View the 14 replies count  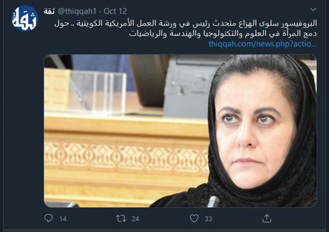click(63, 219)
